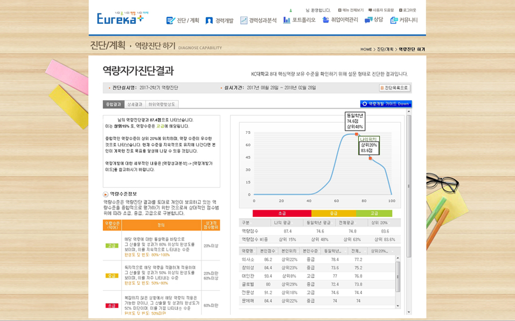Click the 20%이상 score range cell

211,246
